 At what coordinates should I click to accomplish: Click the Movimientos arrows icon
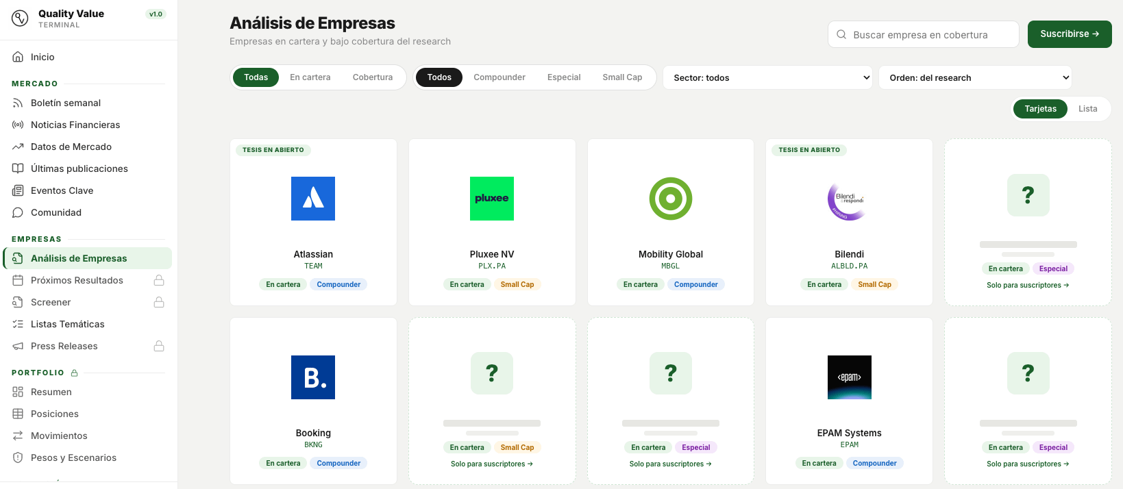click(x=18, y=436)
